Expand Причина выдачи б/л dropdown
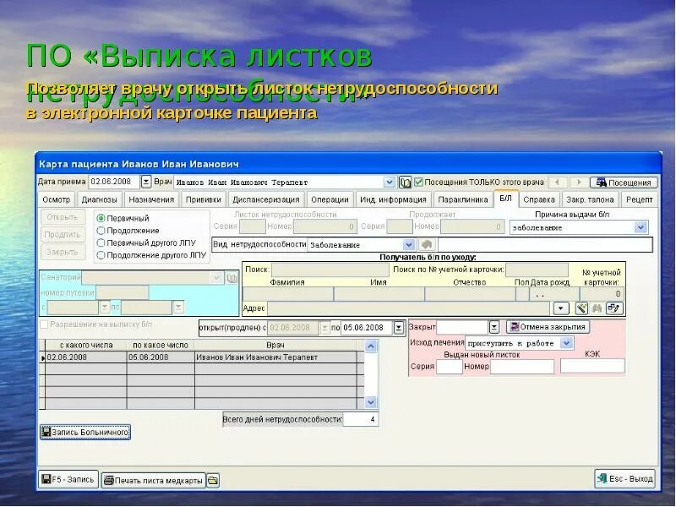 tap(641, 227)
